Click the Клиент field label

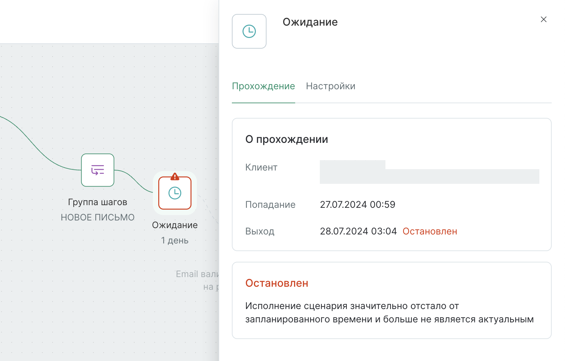[262, 167]
